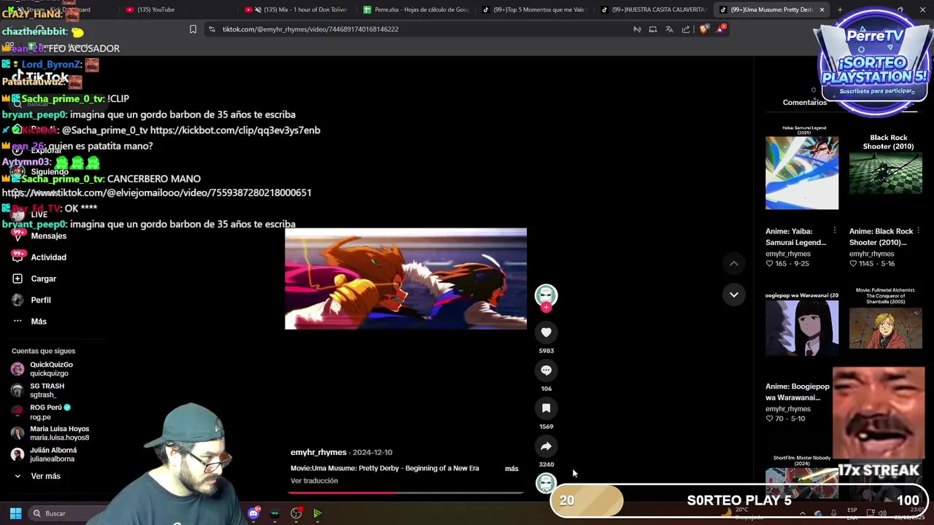Image resolution: width=934 pixels, height=525 pixels.
Task: Expand description with más link
Action: click(x=512, y=468)
